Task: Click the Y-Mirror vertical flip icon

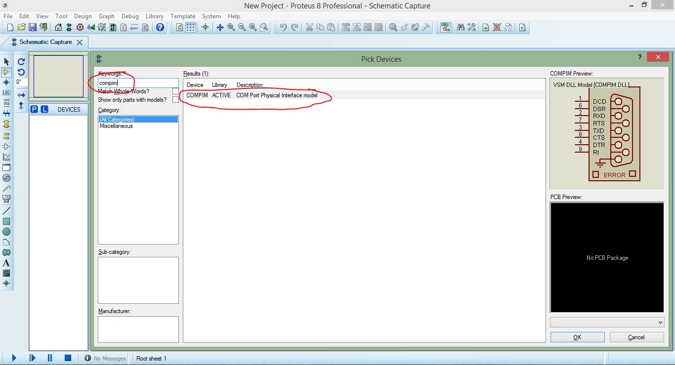Action: coord(21,105)
